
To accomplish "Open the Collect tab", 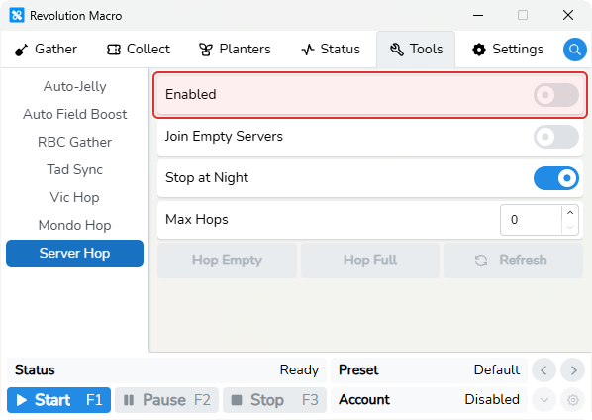I will pyautogui.click(x=139, y=50).
